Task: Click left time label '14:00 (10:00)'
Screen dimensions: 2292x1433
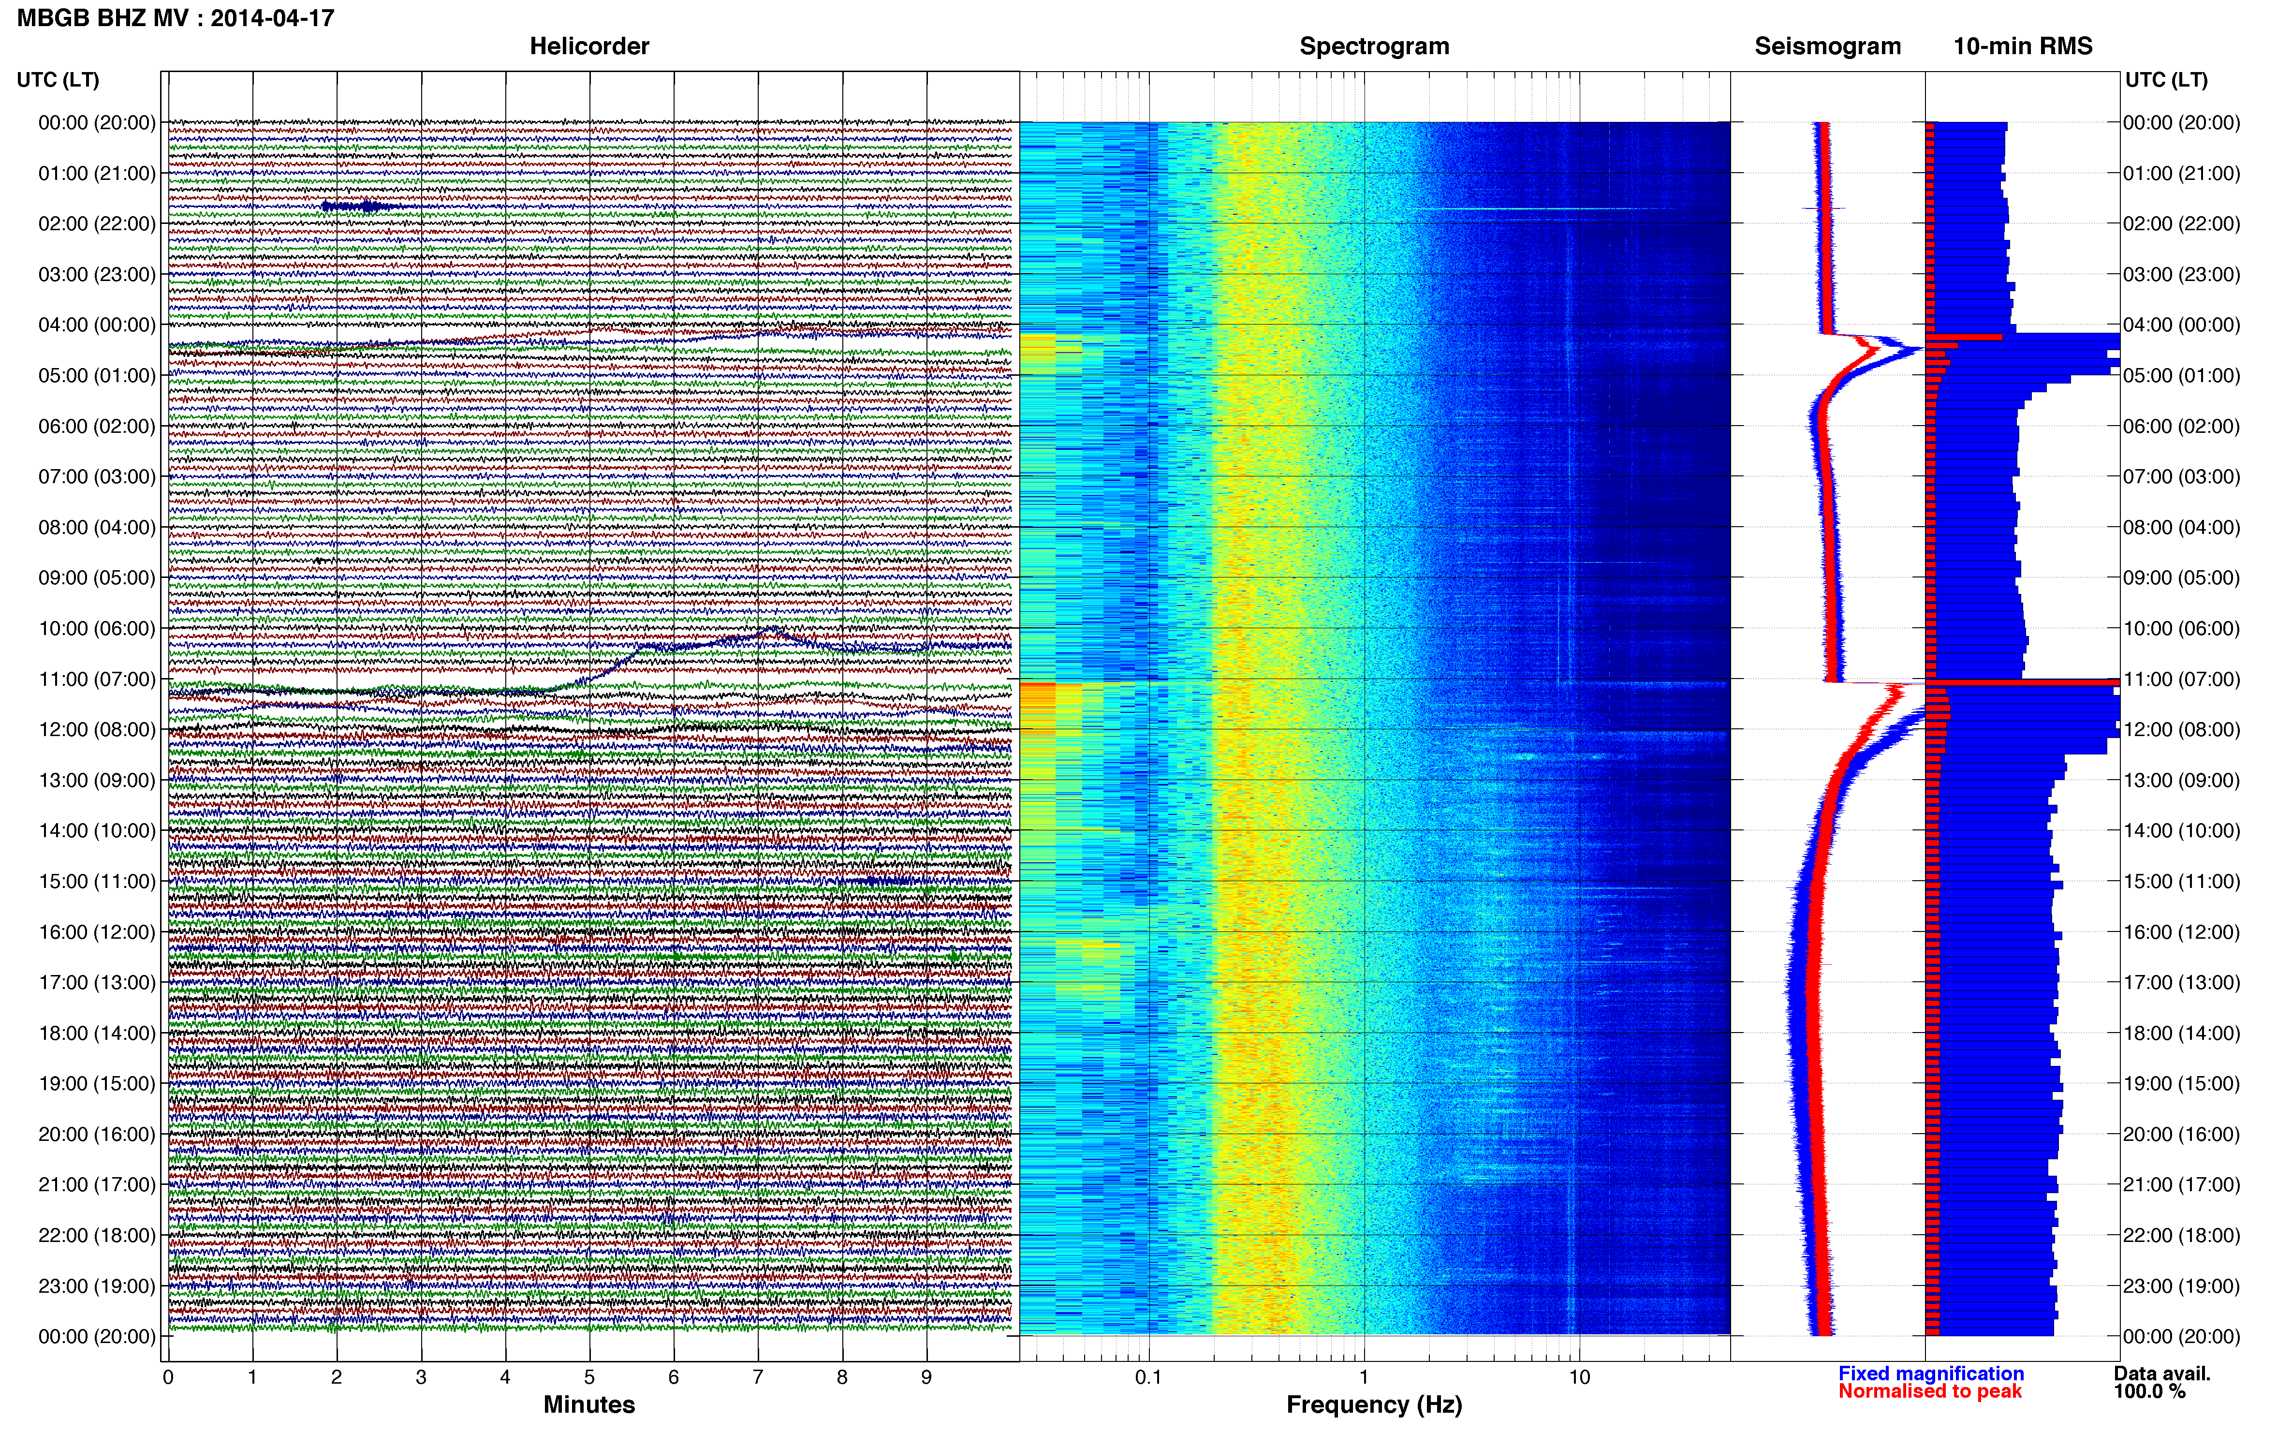Action: pos(97,831)
